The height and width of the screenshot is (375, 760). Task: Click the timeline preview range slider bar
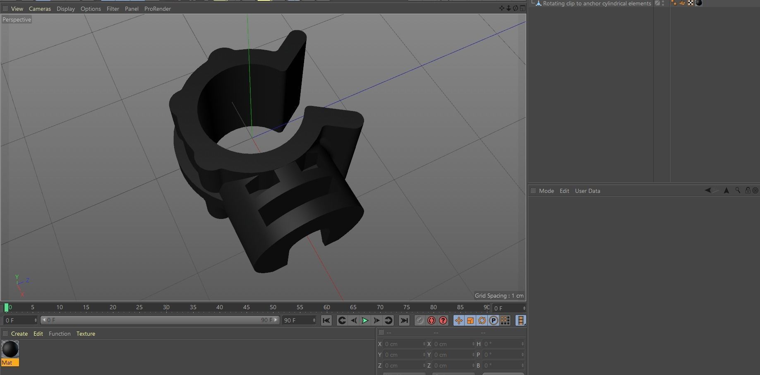(x=160, y=320)
